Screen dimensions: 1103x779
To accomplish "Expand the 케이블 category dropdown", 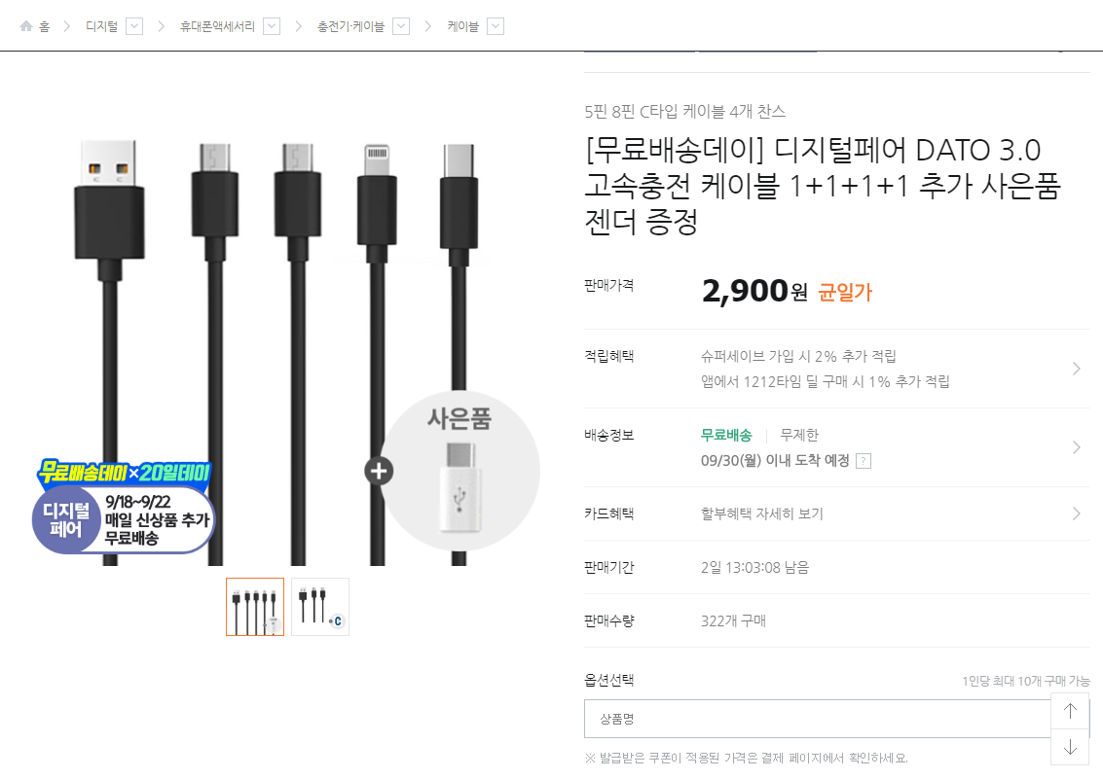I will point(496,26).
